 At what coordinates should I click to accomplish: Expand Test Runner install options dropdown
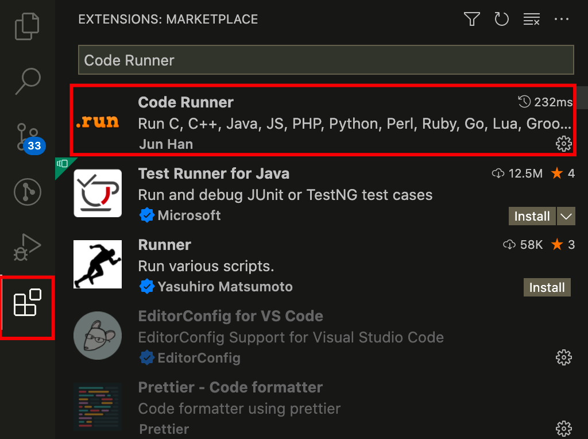pyautogui.click(x=566, y=216)
